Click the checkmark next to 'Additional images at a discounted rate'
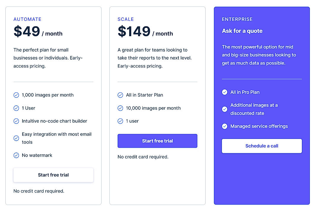 click(225, 109)
